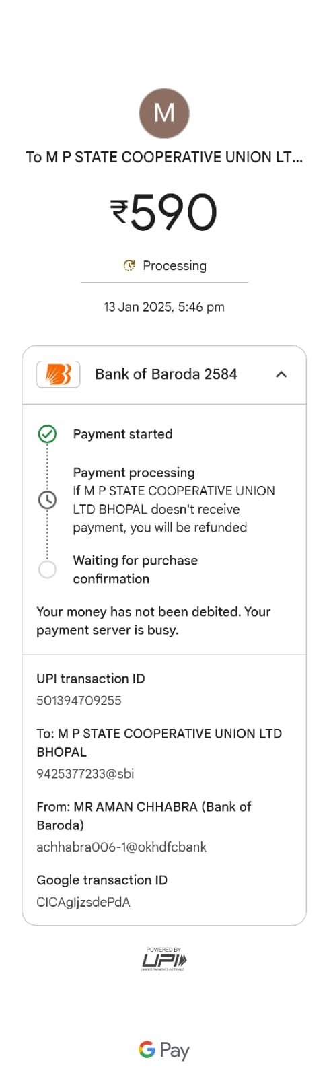Select the ₹590 amount text
329x1077 pixels.
pyautogui.click(x=164, y=212)
